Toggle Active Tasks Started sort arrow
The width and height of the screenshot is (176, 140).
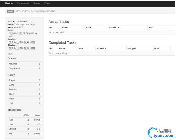118,28
